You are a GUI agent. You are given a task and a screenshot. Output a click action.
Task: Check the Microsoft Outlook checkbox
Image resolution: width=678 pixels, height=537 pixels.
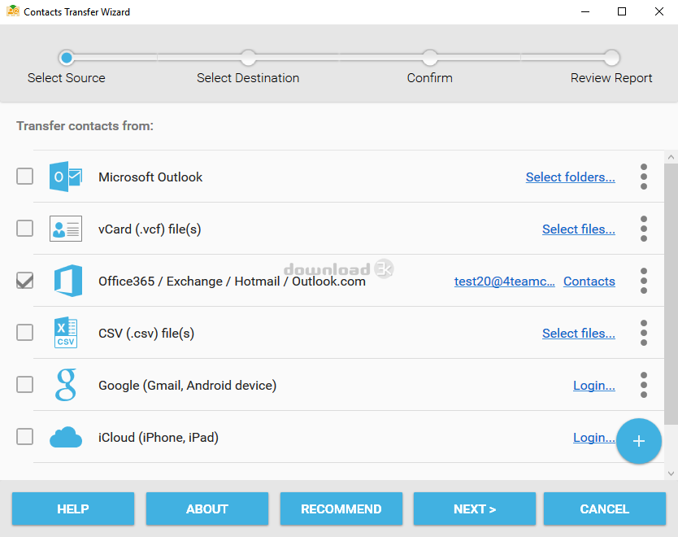click(x=24, y=176)
